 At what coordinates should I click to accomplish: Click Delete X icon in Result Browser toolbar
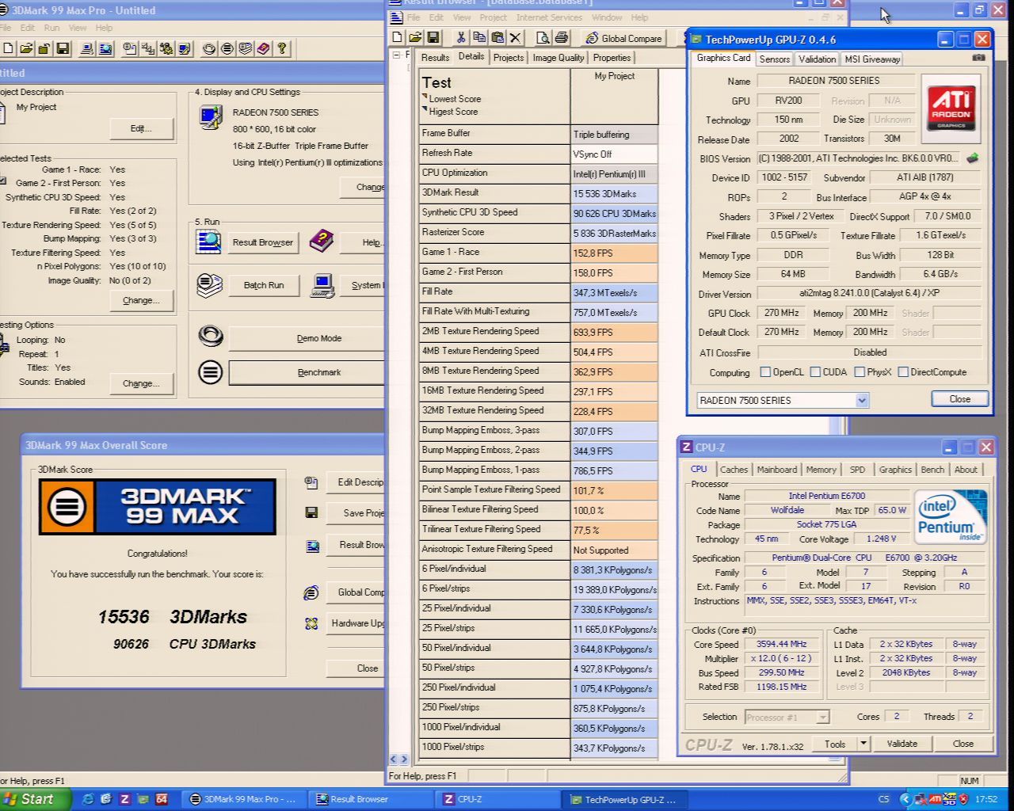coord(516,37)
